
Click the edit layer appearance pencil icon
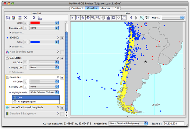pos(13,18)
